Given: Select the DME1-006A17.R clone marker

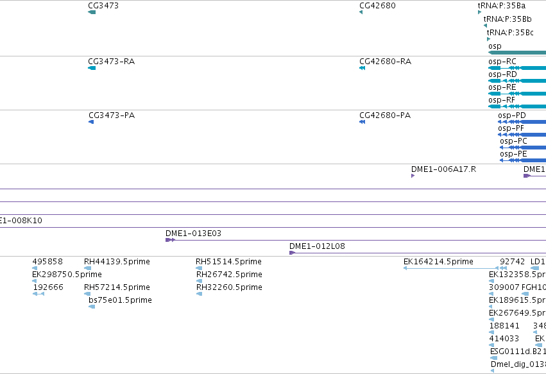Looking at the screenshot, I should 413,176.
